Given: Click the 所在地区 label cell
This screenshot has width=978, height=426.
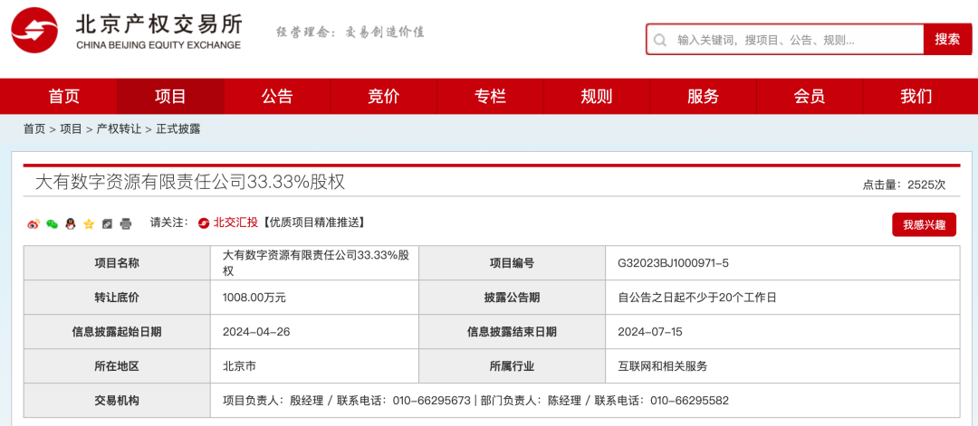Looking at the screenshot, I should click(x=117, y=366).
